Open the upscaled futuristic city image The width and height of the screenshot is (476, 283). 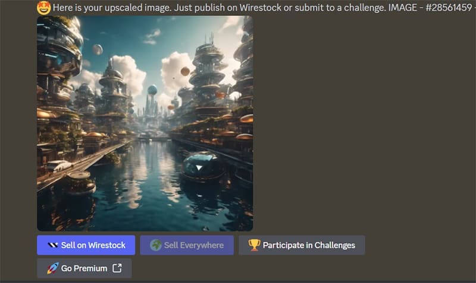(145, 123)
